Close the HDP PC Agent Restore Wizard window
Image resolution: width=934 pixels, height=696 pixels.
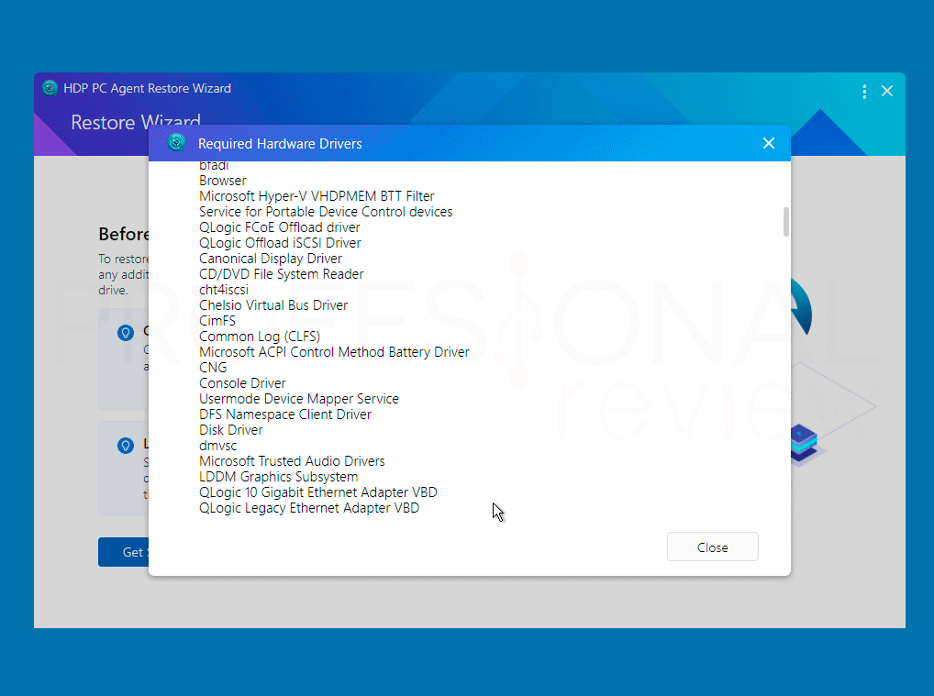(887, 91)
